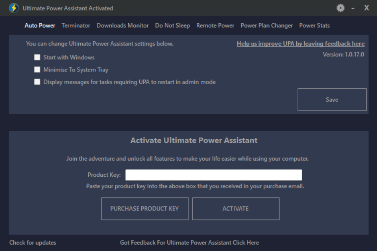Click PURCHASE PRODUCT KEY button

pyautogui.click(x=145, y=209)
